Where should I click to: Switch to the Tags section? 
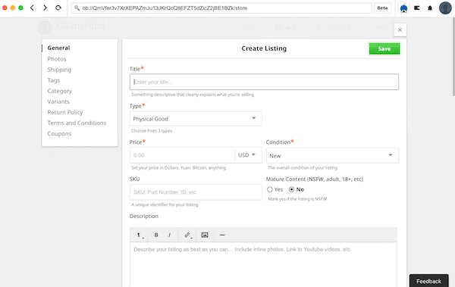[54, 80]
